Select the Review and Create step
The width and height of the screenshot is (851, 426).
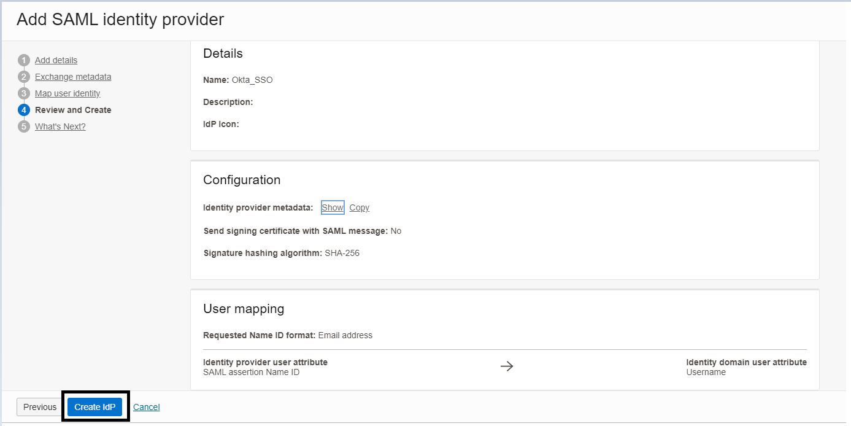click(73, 110)
